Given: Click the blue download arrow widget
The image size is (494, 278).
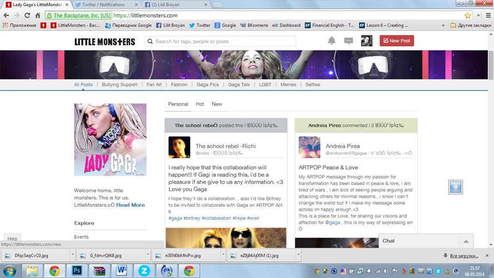Looking at the screenshot, I should click(x=456, y=187).
